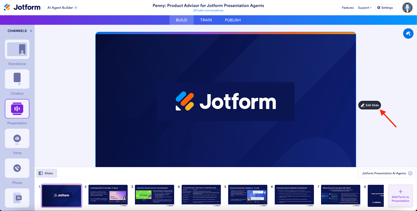Select slide 3 thumbnail about real-world pain points
This screenshot has height=211, width=417.
tap(155, 196)
